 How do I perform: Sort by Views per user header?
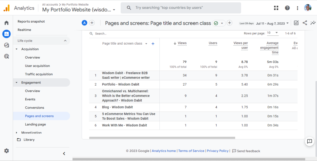pos(241,45)
